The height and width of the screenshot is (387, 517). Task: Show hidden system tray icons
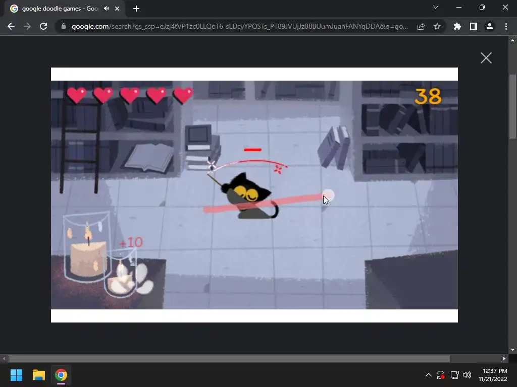[428, 375]
